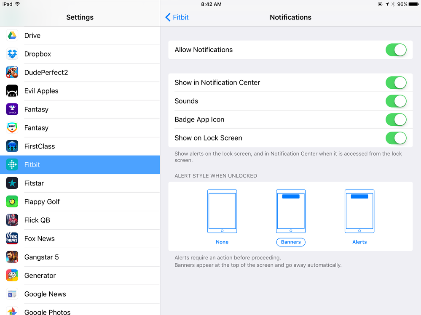Screen dimensions: 421x315
Task: Disable Show on Lock Screen switch
Action: [x=396, y=138]
